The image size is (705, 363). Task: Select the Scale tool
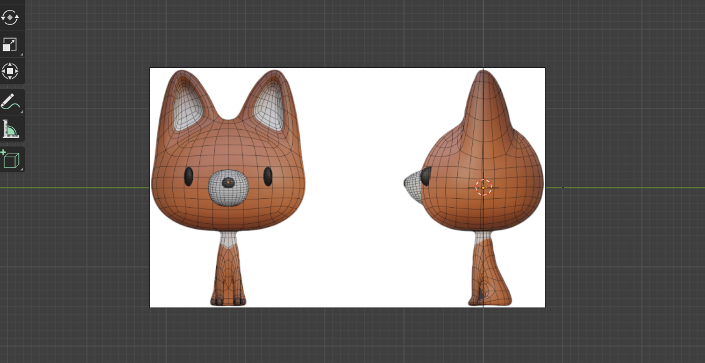click(x=11, y=44)
